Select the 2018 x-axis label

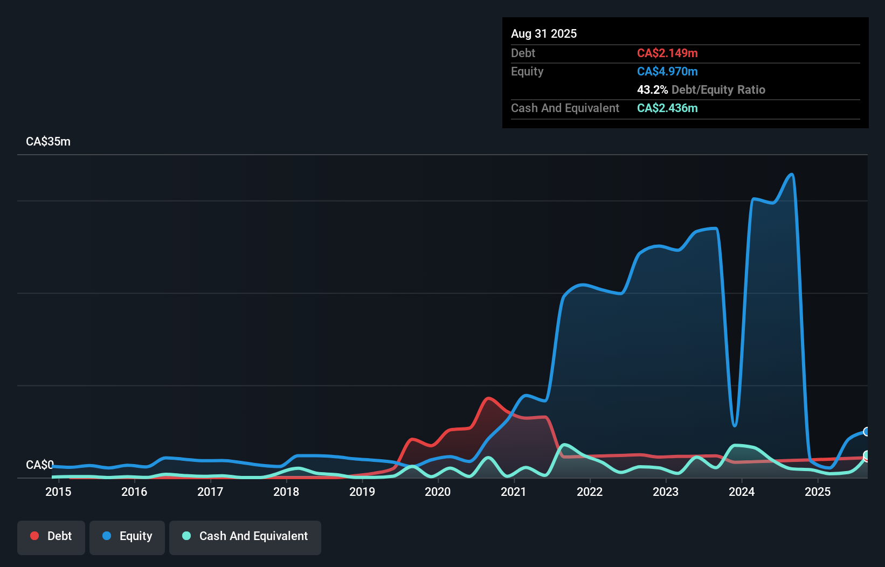click(x=286, y=492)
